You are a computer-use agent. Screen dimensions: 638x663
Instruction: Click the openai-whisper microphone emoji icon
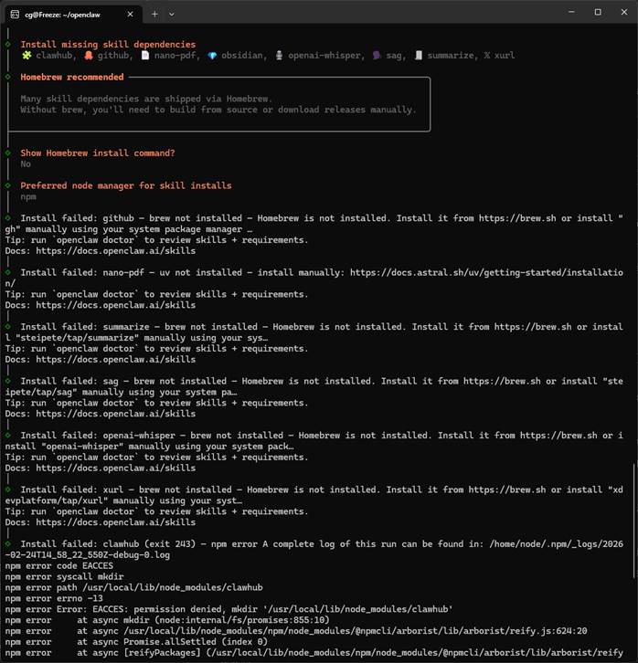(x=279, y=56)
